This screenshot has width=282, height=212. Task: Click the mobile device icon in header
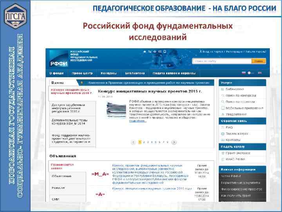(x=165, y=52)
